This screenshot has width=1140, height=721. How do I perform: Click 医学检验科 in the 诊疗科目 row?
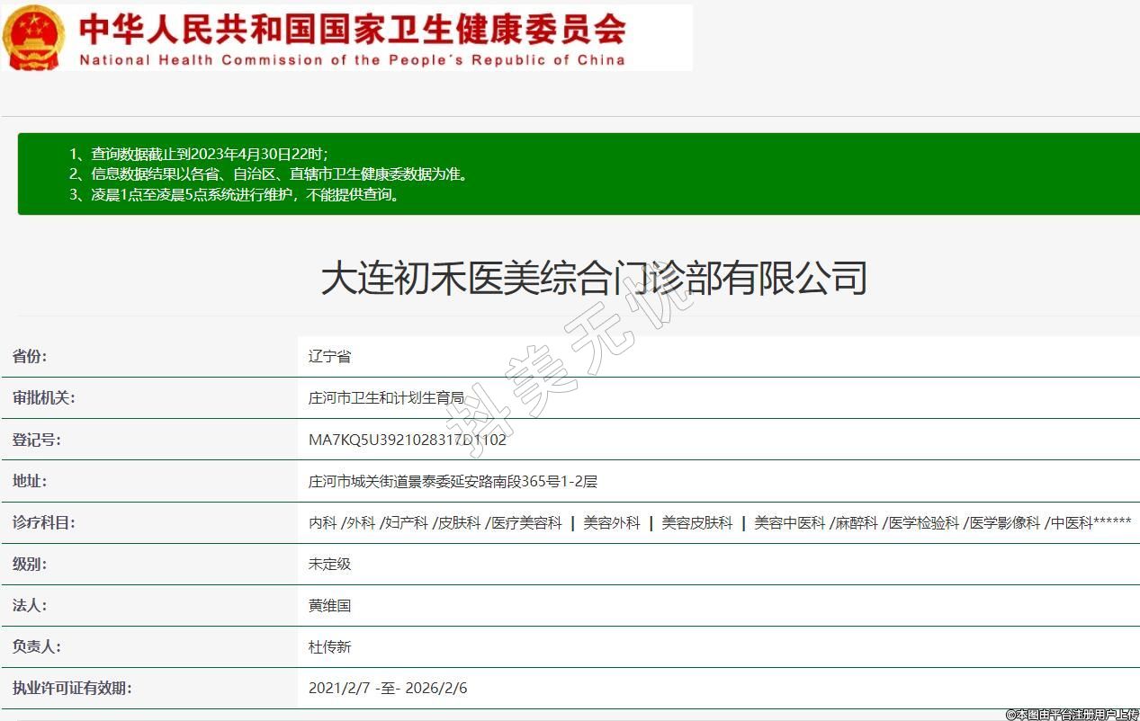tap(923, 522)
